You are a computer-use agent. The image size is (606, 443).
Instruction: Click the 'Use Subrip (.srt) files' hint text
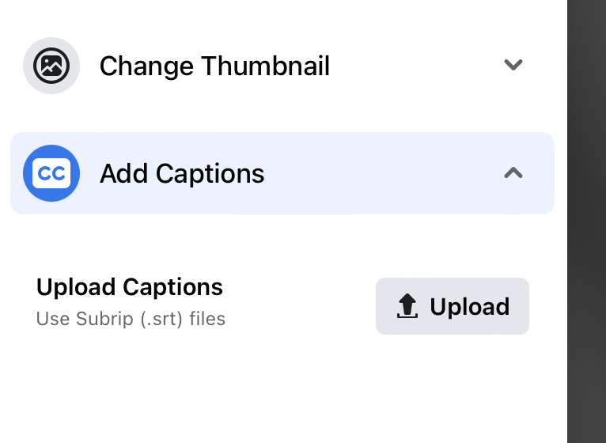131,319
